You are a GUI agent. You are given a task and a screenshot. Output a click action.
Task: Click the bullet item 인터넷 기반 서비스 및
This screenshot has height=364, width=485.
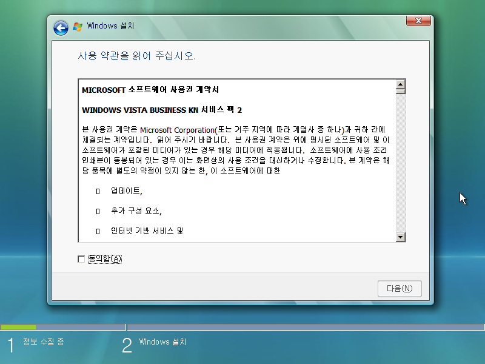pyautogui.click(x=147, y=231)
